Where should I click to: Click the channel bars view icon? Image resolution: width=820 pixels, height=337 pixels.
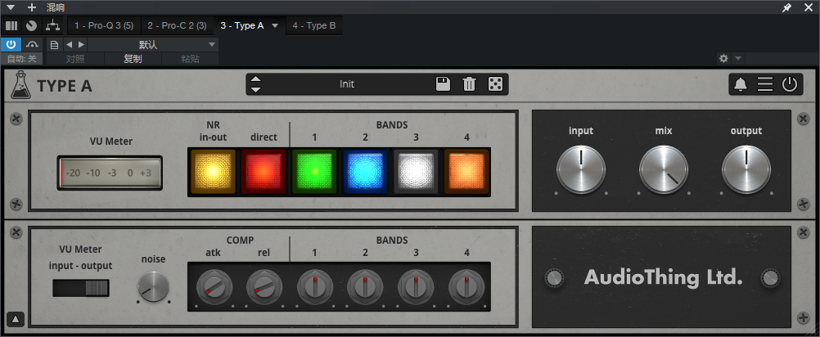tap(11, 25)
